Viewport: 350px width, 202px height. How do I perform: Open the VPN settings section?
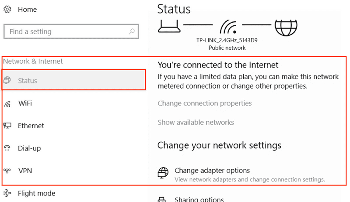pyautogui.click(x=73, y=171)
